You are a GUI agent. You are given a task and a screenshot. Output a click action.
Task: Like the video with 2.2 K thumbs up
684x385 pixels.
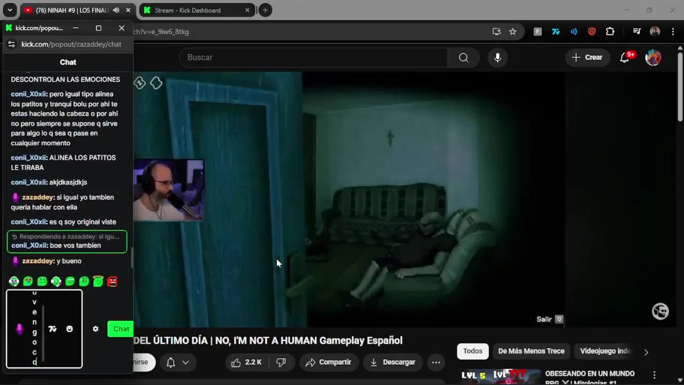(247, 362)
